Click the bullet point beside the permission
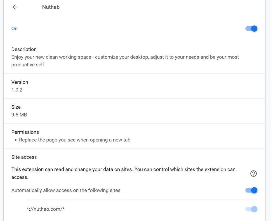 pos(16,140)
